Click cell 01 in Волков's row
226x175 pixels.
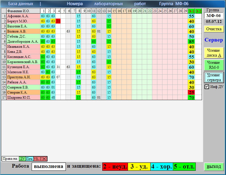(99, 31)
